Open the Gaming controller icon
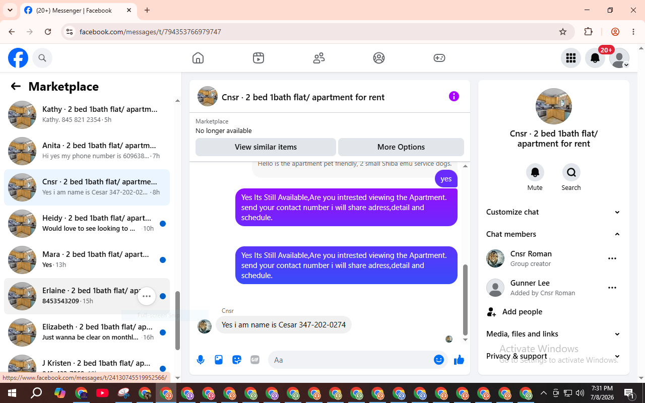The image size is (645, 403). tap(439, 58)
